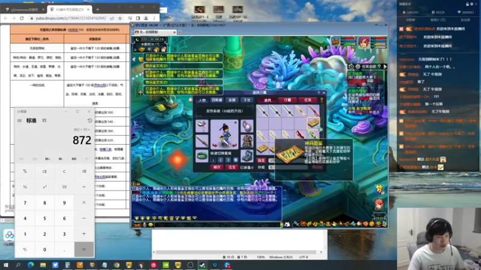The width and height of the screenshot is (481, 270).
Task: Click the calculator plus key
Action: click(84, 234)
